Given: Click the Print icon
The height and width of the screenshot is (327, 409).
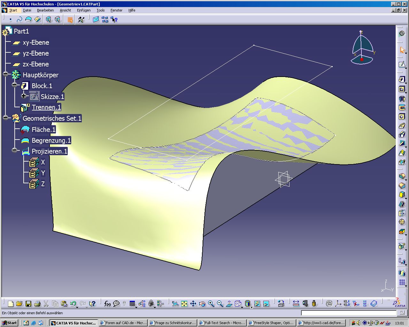Looking at the screenshot, I should 37,304.
